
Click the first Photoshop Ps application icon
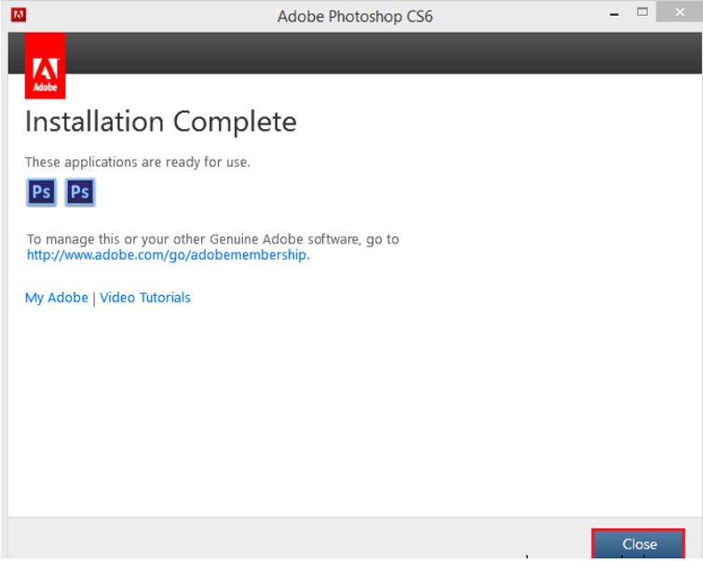click(x=41, y=193)
